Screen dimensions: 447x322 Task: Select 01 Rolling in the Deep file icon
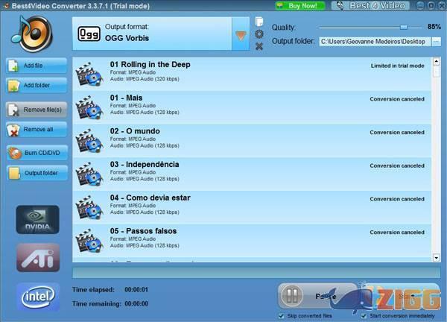[89, 74]
